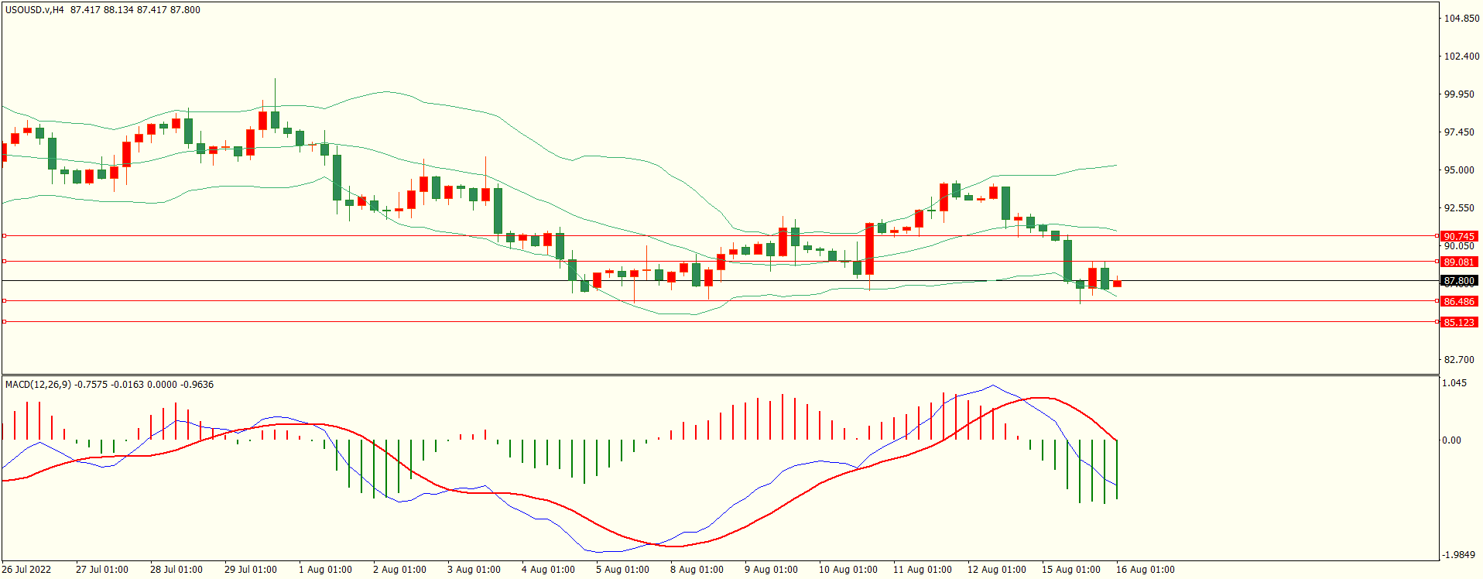Click the 90.745 red price label

click(x=1458, y=236)
